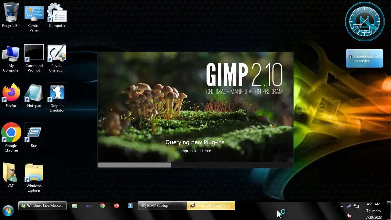Select the Computer desktop shortcut
Image resolution: width=391 pixels, height=220 pixels.
(x=57, y=15)
